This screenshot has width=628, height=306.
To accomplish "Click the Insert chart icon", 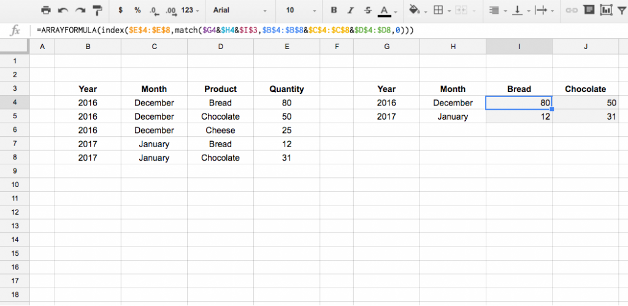I will pyautogui.click(x=605, y=10).
